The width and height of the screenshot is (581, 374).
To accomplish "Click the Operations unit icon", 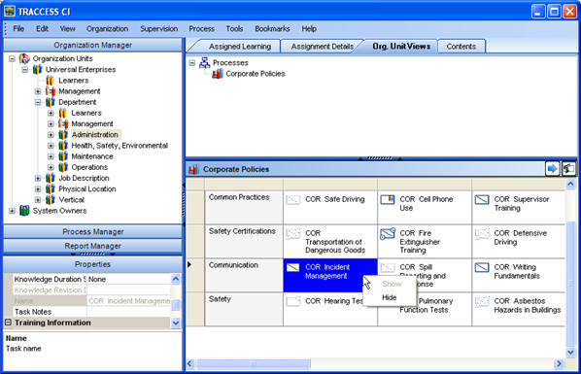I will (x=63, y=167).
